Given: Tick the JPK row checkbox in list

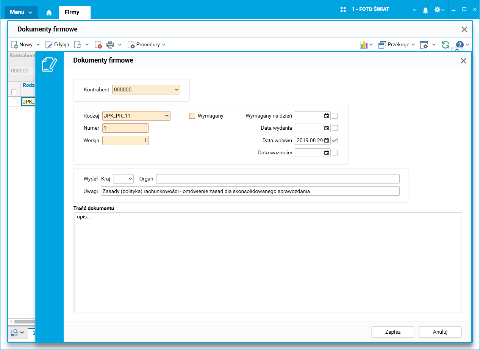Looking at the screenshot, I should (x=14, y=101).
